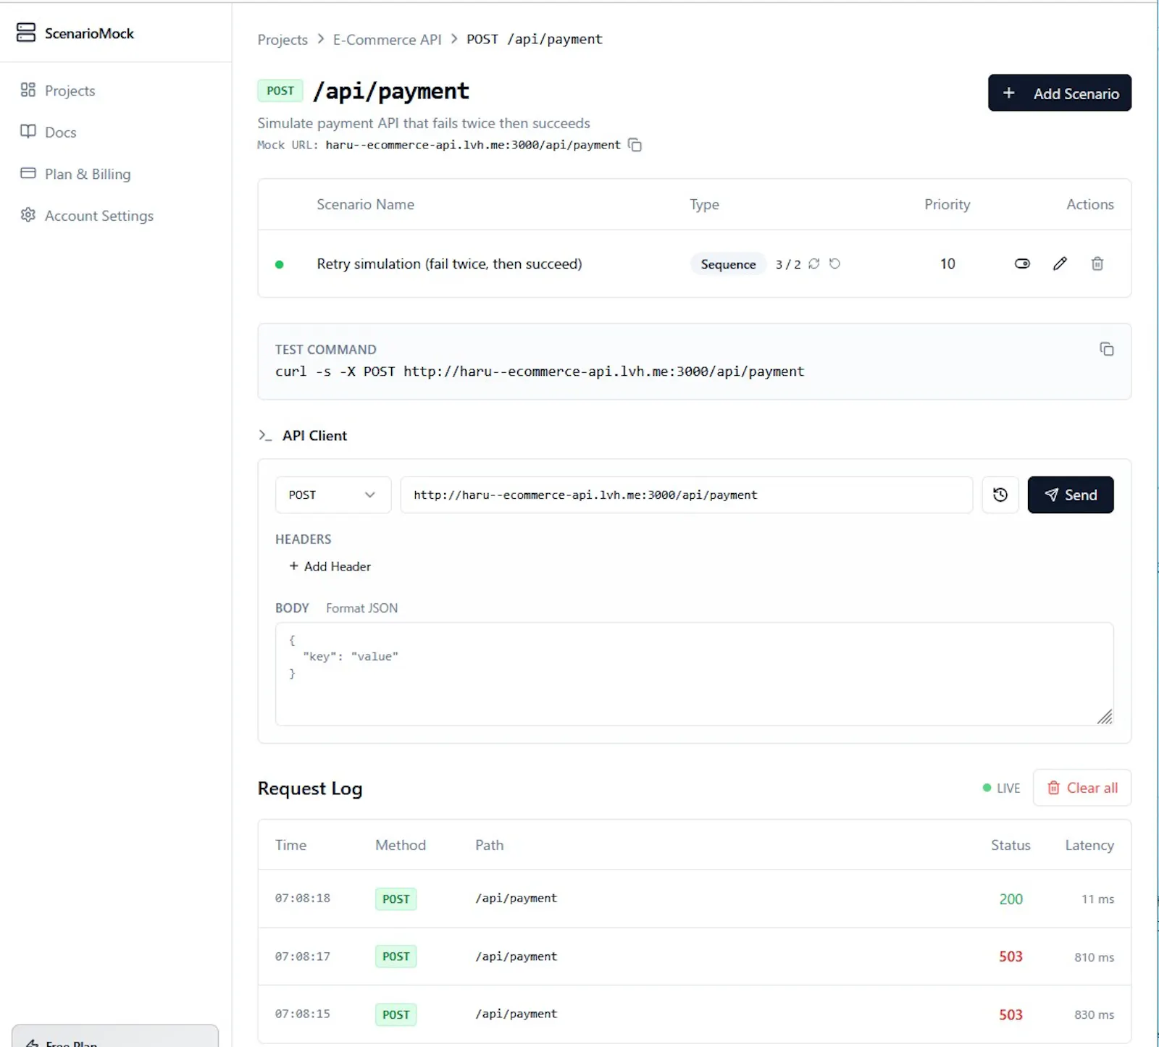Delete the Retry simulation scenario
This screenshot has height=1047, width=1159.
[1097, 264]
